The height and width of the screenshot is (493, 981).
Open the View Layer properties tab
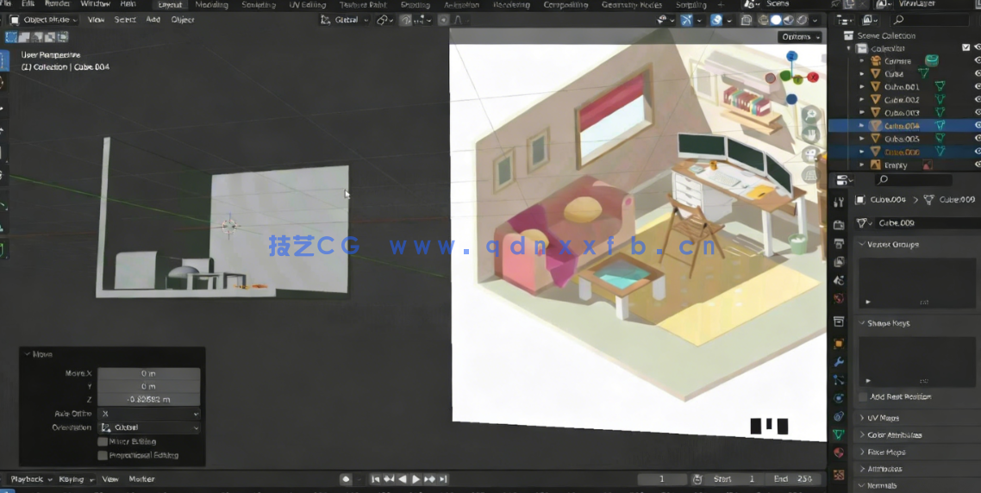[x=839, y=261]
